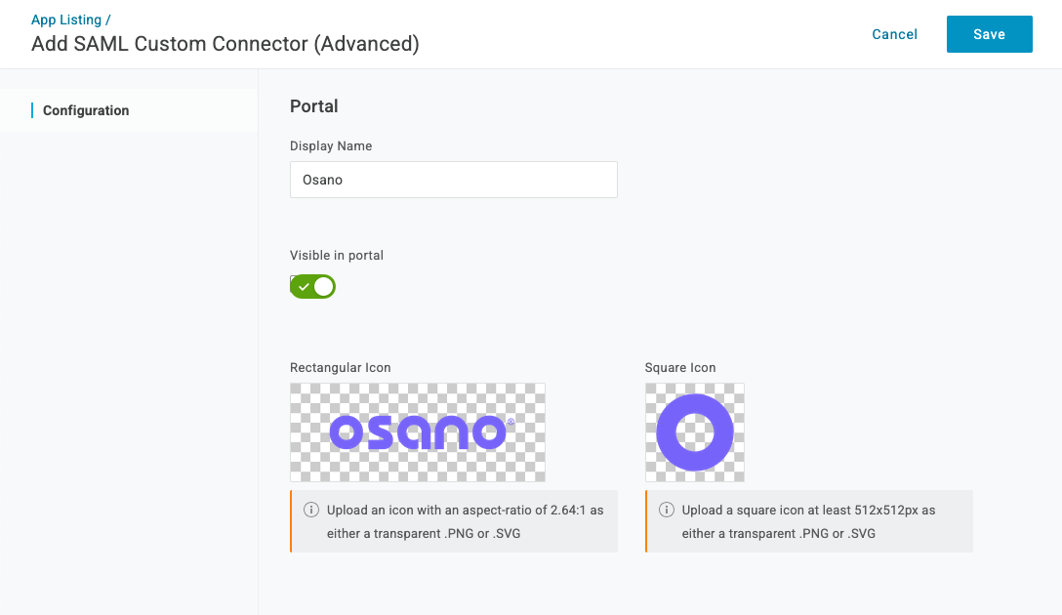Click the white knob of the portal toggle
The image size is (1062, 615).
(324, 287)
